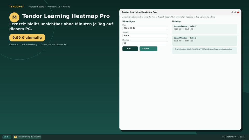Click the red close window button

pos(238,12)
